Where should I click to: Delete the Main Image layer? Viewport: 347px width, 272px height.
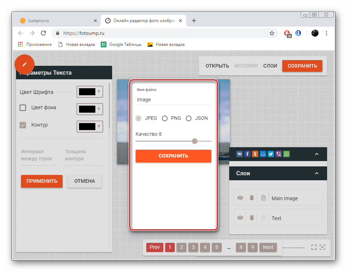[x=252, y=198]
